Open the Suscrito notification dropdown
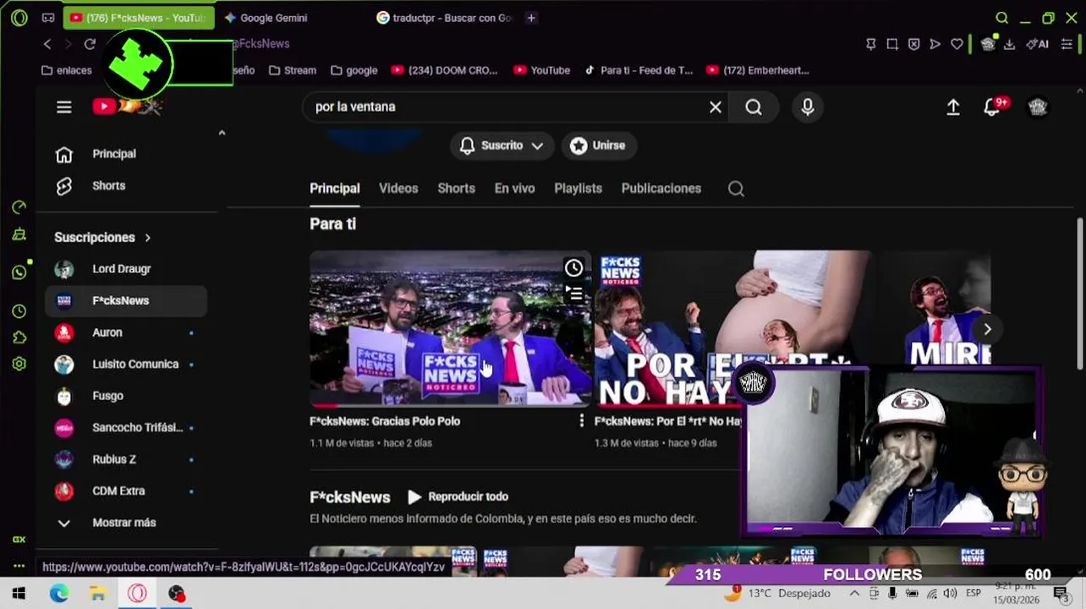The width and height of the screenshot is (1086, 609). click(502, 145)
